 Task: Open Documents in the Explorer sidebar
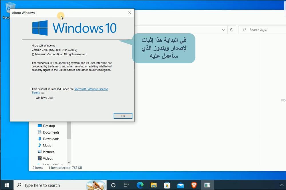(51, 132)
